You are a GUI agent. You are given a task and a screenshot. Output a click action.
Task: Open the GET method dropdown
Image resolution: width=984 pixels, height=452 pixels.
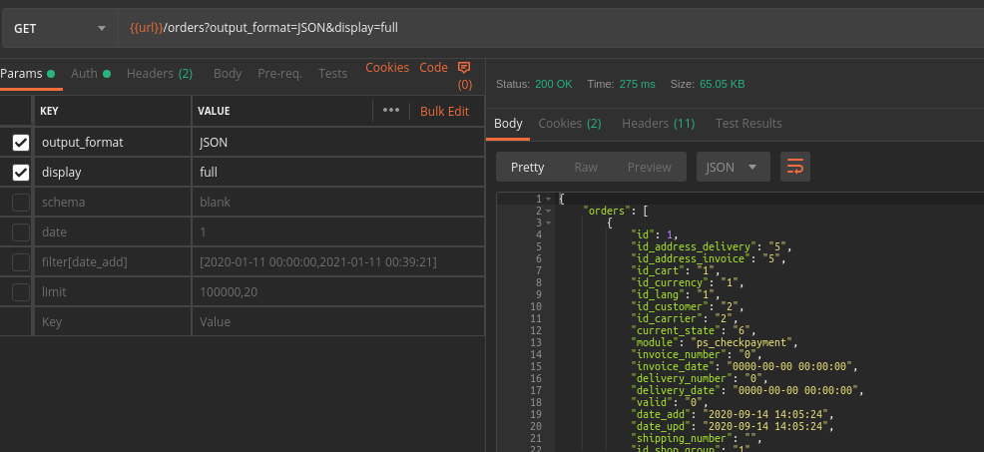point(60,28)
